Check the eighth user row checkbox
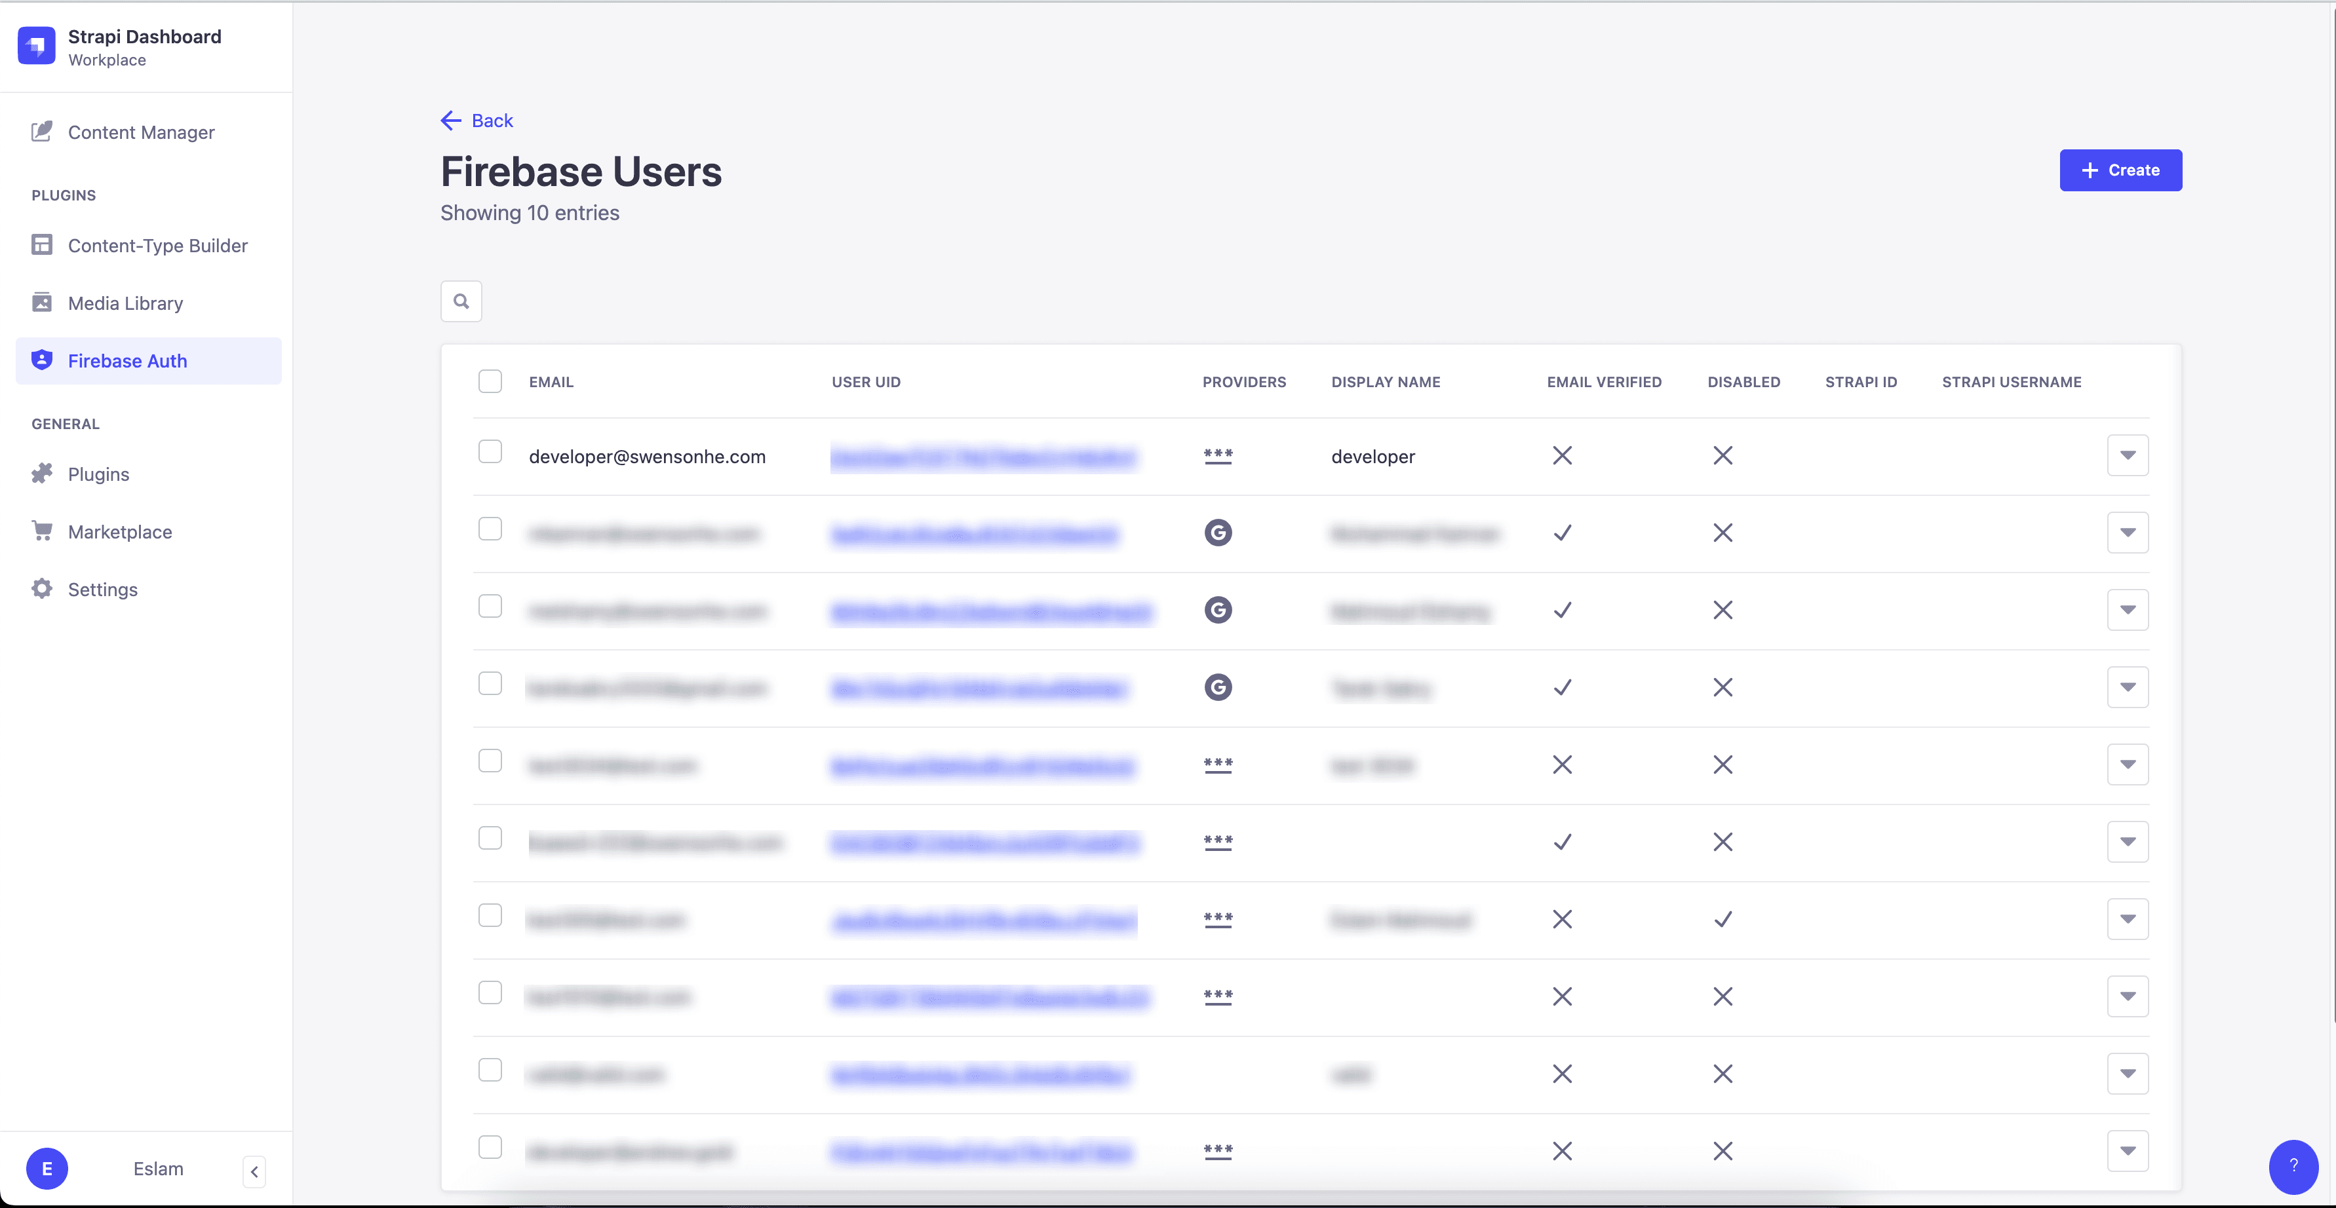2336x1208 pixels. click(x=490, y=992)
